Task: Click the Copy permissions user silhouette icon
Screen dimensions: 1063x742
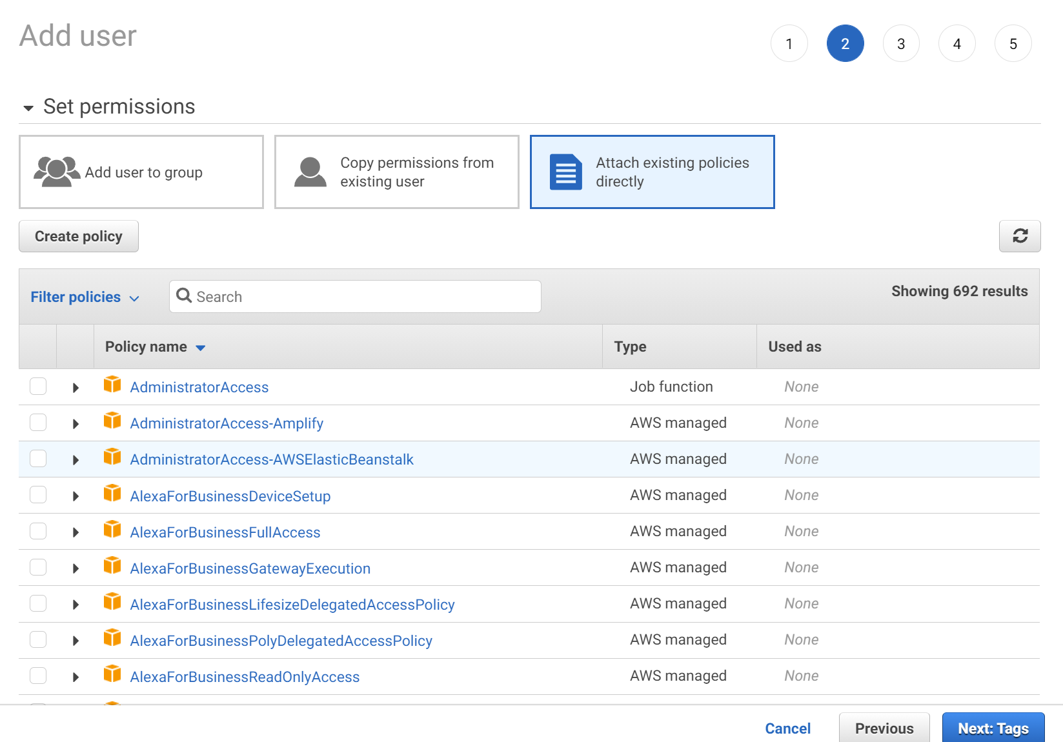Action: click(x=310, y=172)
